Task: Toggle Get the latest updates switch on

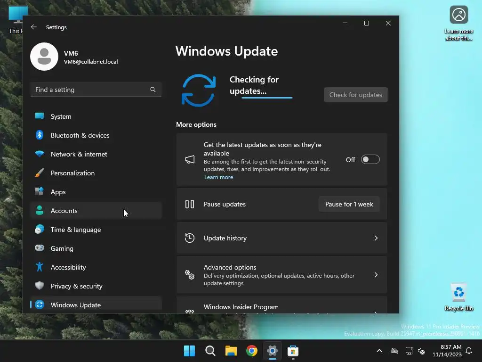Action: 370,159
